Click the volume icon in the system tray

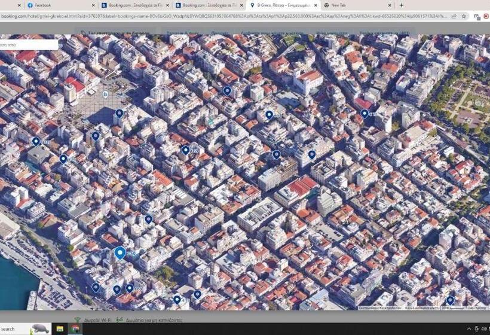[477, 329]
